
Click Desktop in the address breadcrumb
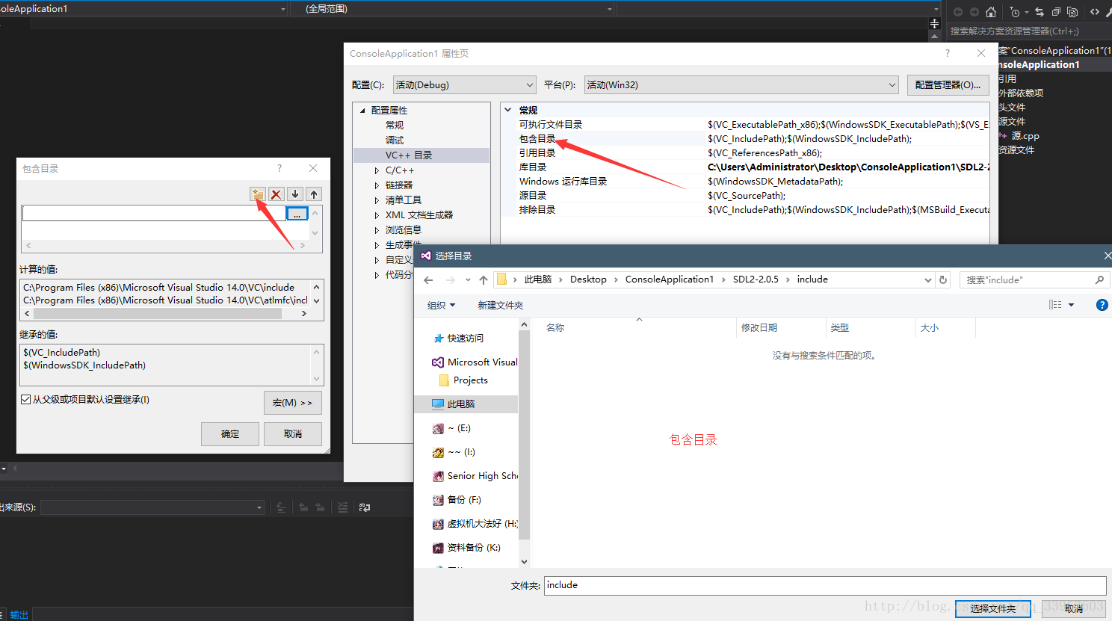[588, 279]
